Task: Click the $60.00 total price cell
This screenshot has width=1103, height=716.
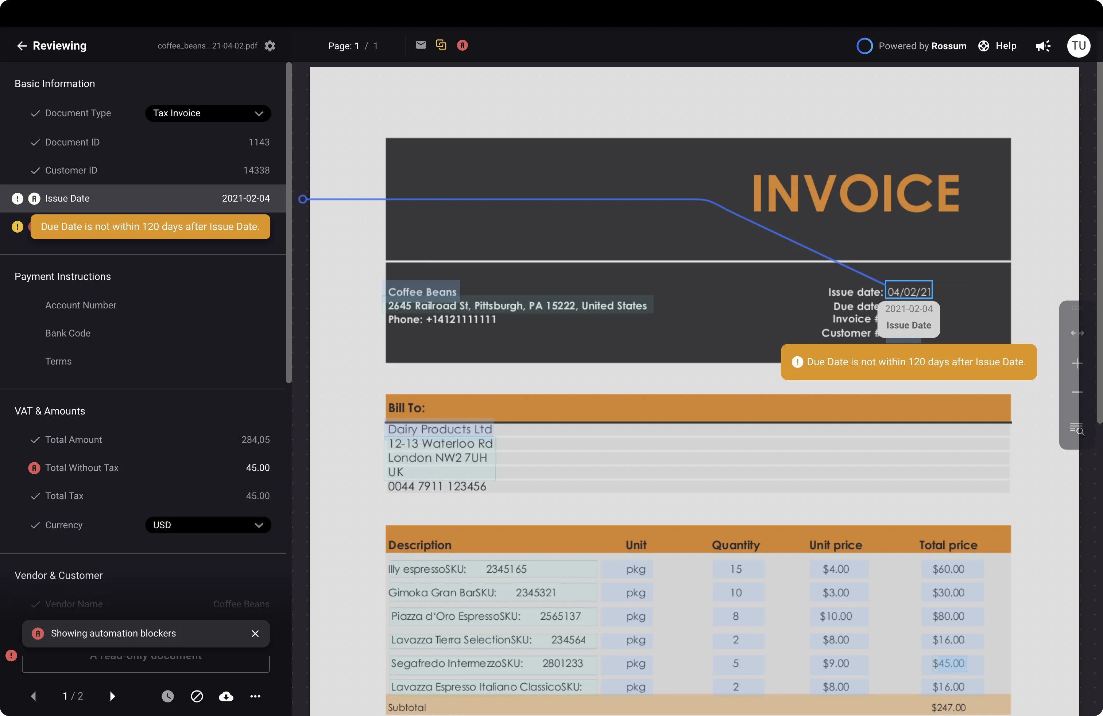Action: pyautogui.click(x=952, y=569)
